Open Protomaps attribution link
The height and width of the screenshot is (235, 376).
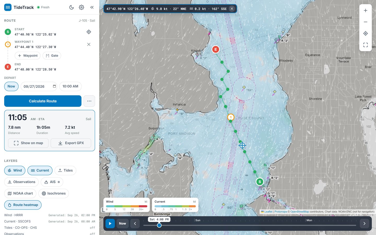coord(281,212)
